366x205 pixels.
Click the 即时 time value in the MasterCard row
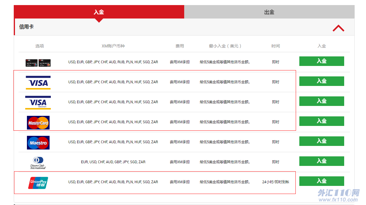[x=276, y=122]
